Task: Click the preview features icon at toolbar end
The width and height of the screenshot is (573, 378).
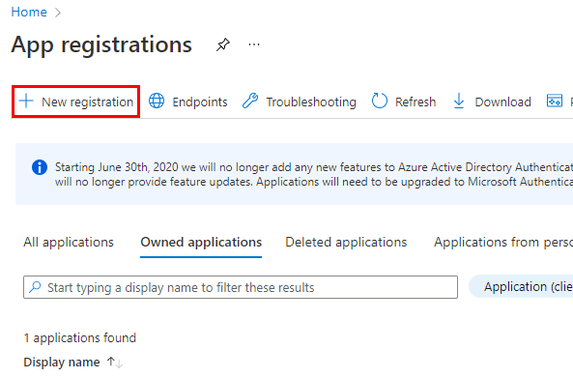Action: coord(554,101)
